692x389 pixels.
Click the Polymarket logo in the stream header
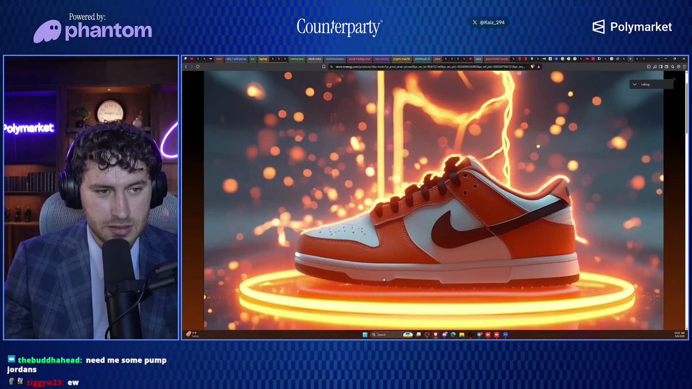click(633, 27)
